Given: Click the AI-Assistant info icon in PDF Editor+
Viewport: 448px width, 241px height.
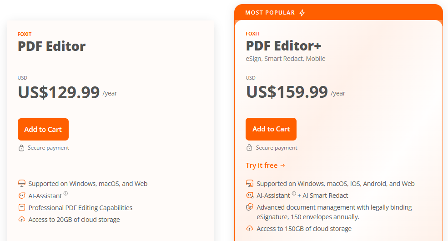Looking at the screenshot, I should pos(294,194).
